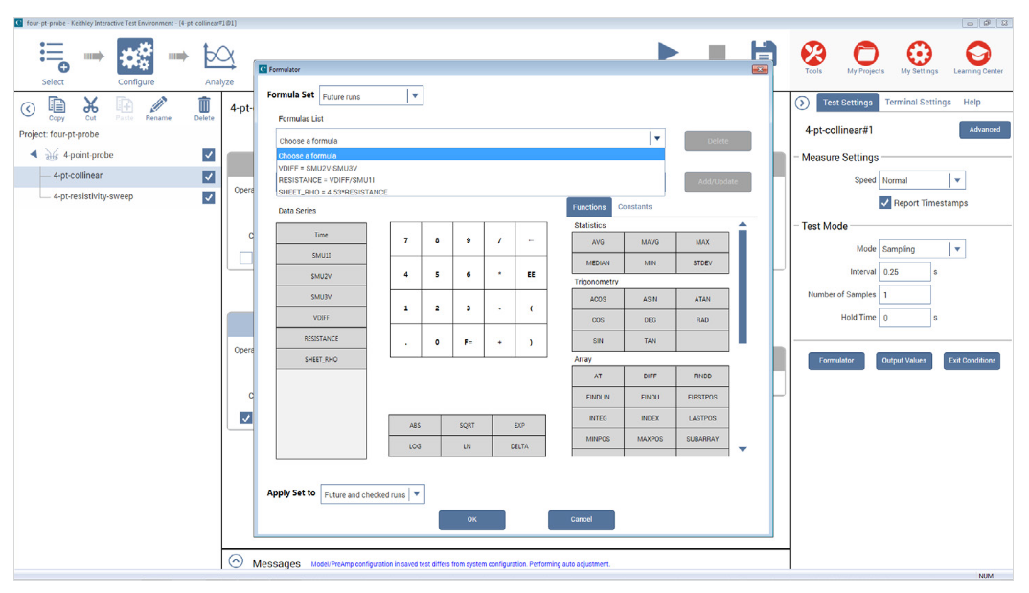Open the Speed dropdown
This screenshot has height=593, width=1029.
[956, 180]
